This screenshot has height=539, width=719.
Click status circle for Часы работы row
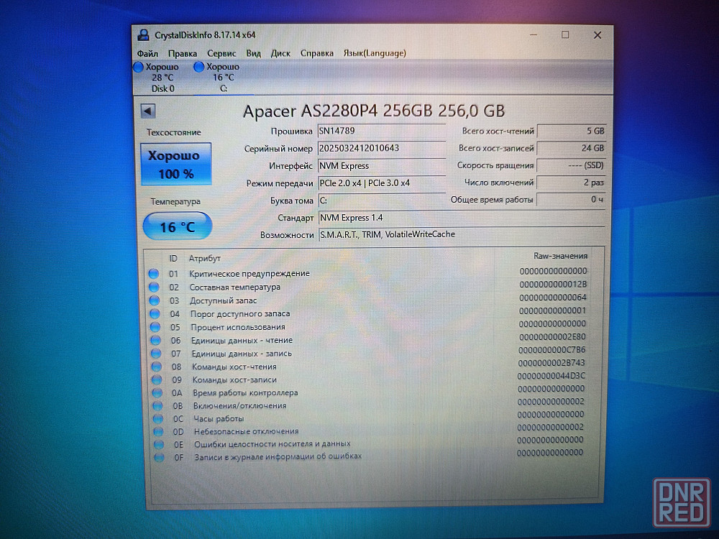(x=157, y=418)
